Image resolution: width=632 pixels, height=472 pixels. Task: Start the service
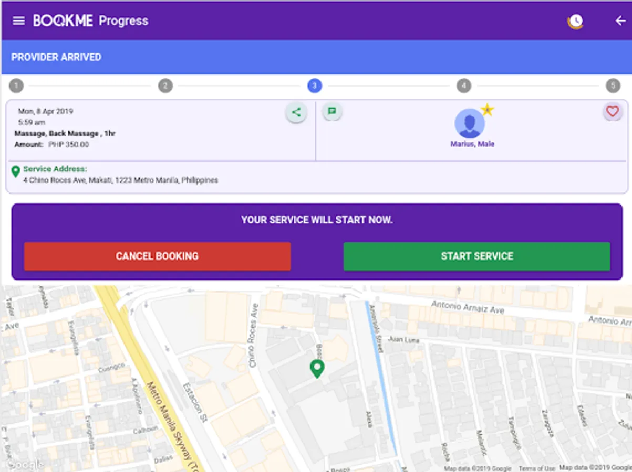[x=477, y=256]
